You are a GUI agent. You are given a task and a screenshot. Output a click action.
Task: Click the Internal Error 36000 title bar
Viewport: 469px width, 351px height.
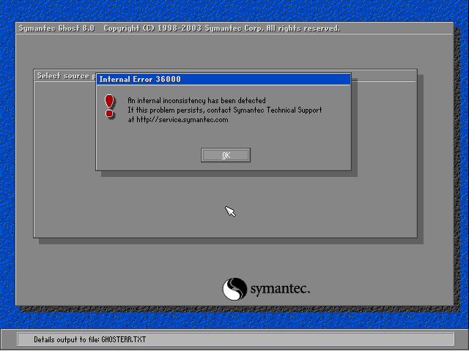[223, 80]
